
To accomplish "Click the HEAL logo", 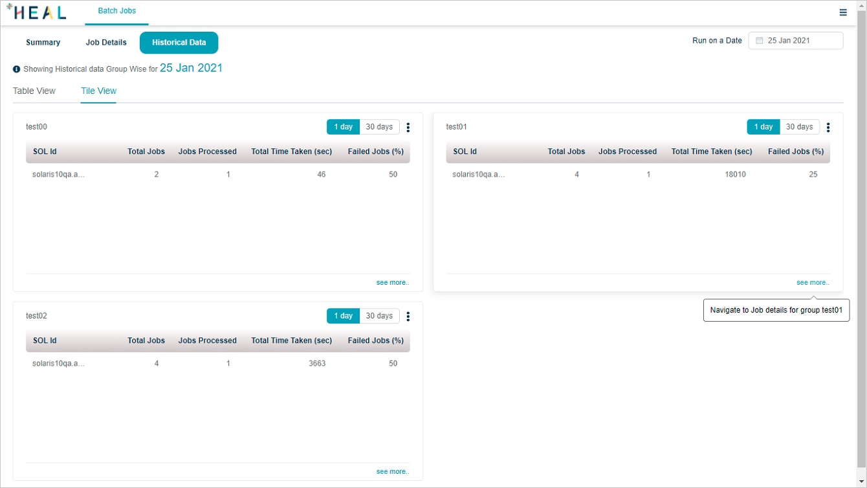I will point(36,11).
